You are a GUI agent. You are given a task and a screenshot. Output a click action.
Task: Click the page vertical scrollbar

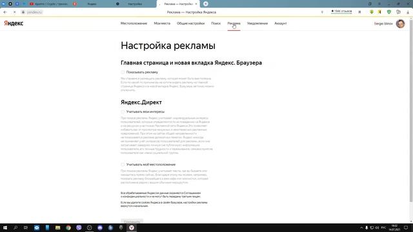pos(411,110)
